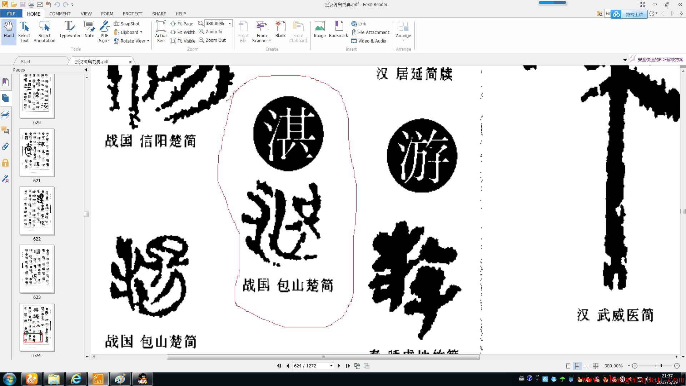The image size is (686, 386).
Task: Select the Hand tool
Action: click(x=9, y=32)
